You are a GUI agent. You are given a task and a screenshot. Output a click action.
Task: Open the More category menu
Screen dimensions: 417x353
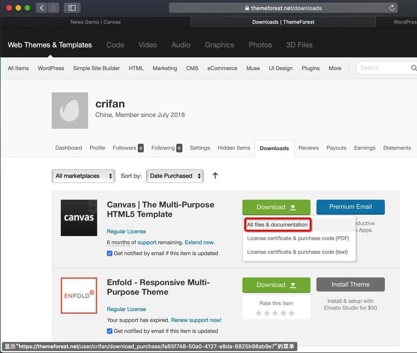tap(335, 68)
